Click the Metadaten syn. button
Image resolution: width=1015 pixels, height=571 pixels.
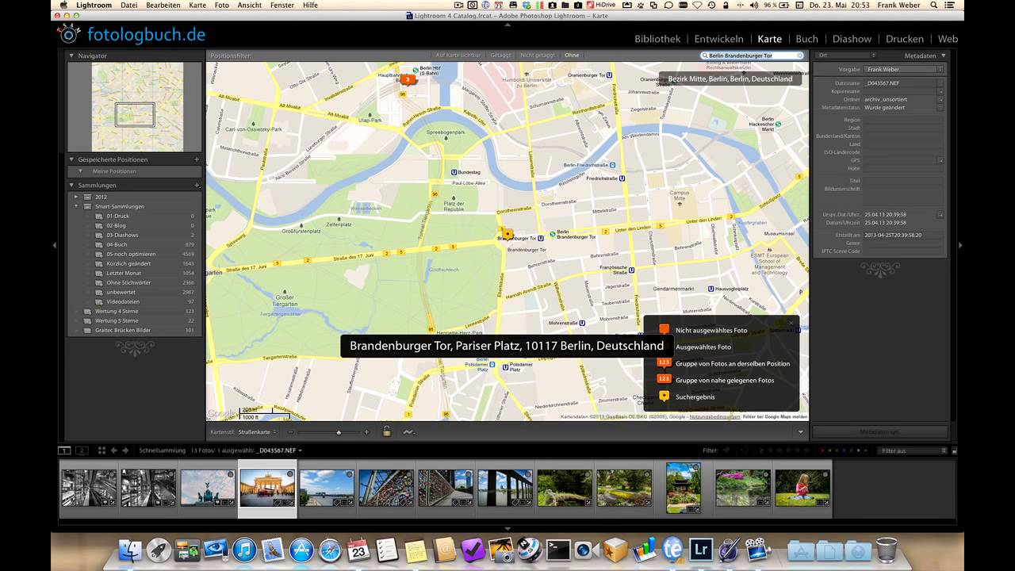point(880,432)
